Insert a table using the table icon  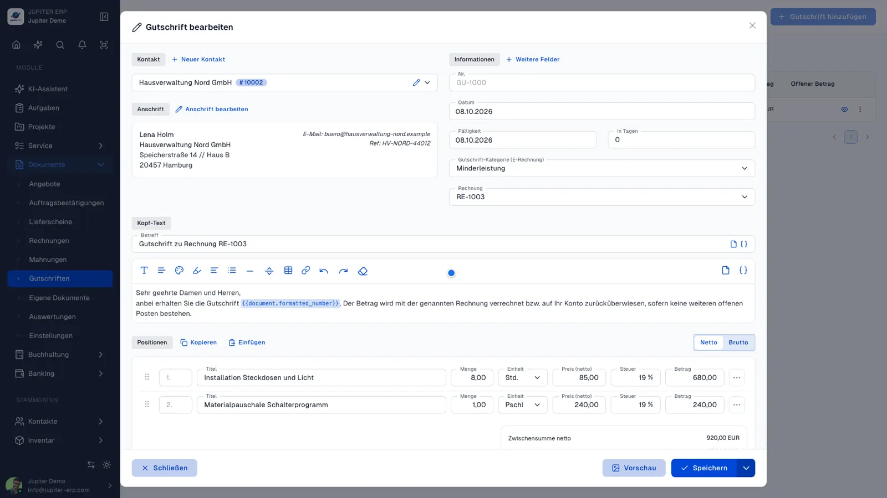[288, 271]
